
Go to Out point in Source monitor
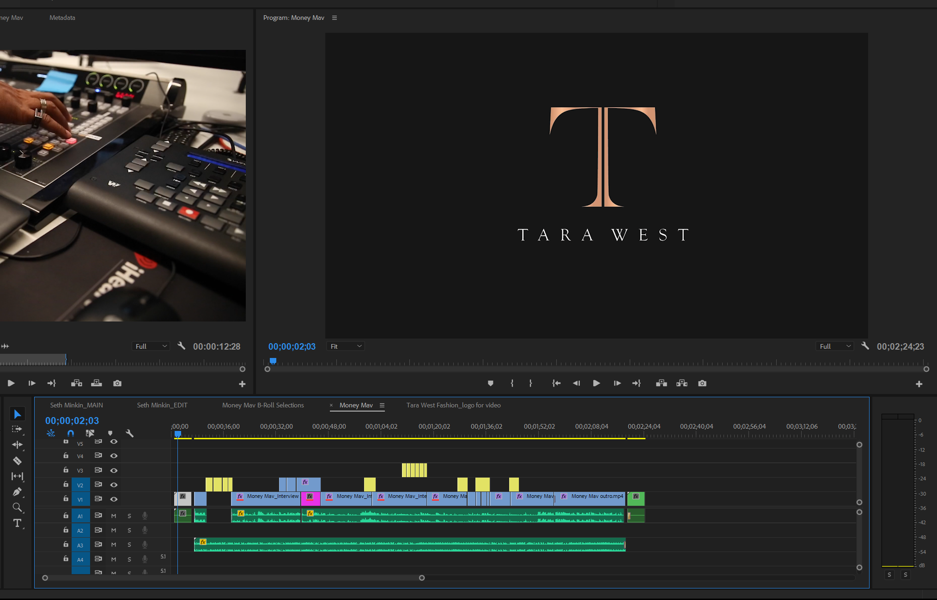click(52, 383)
